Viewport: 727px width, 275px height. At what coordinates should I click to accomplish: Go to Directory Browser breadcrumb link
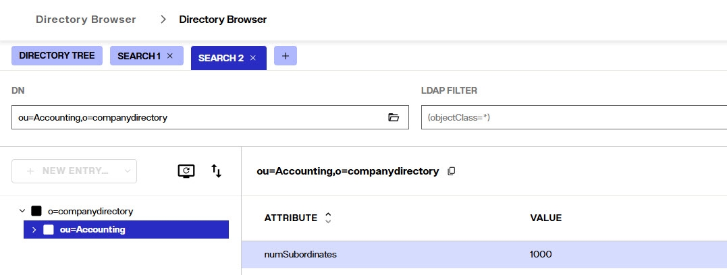pyautogui.click(x=86, y=20)
